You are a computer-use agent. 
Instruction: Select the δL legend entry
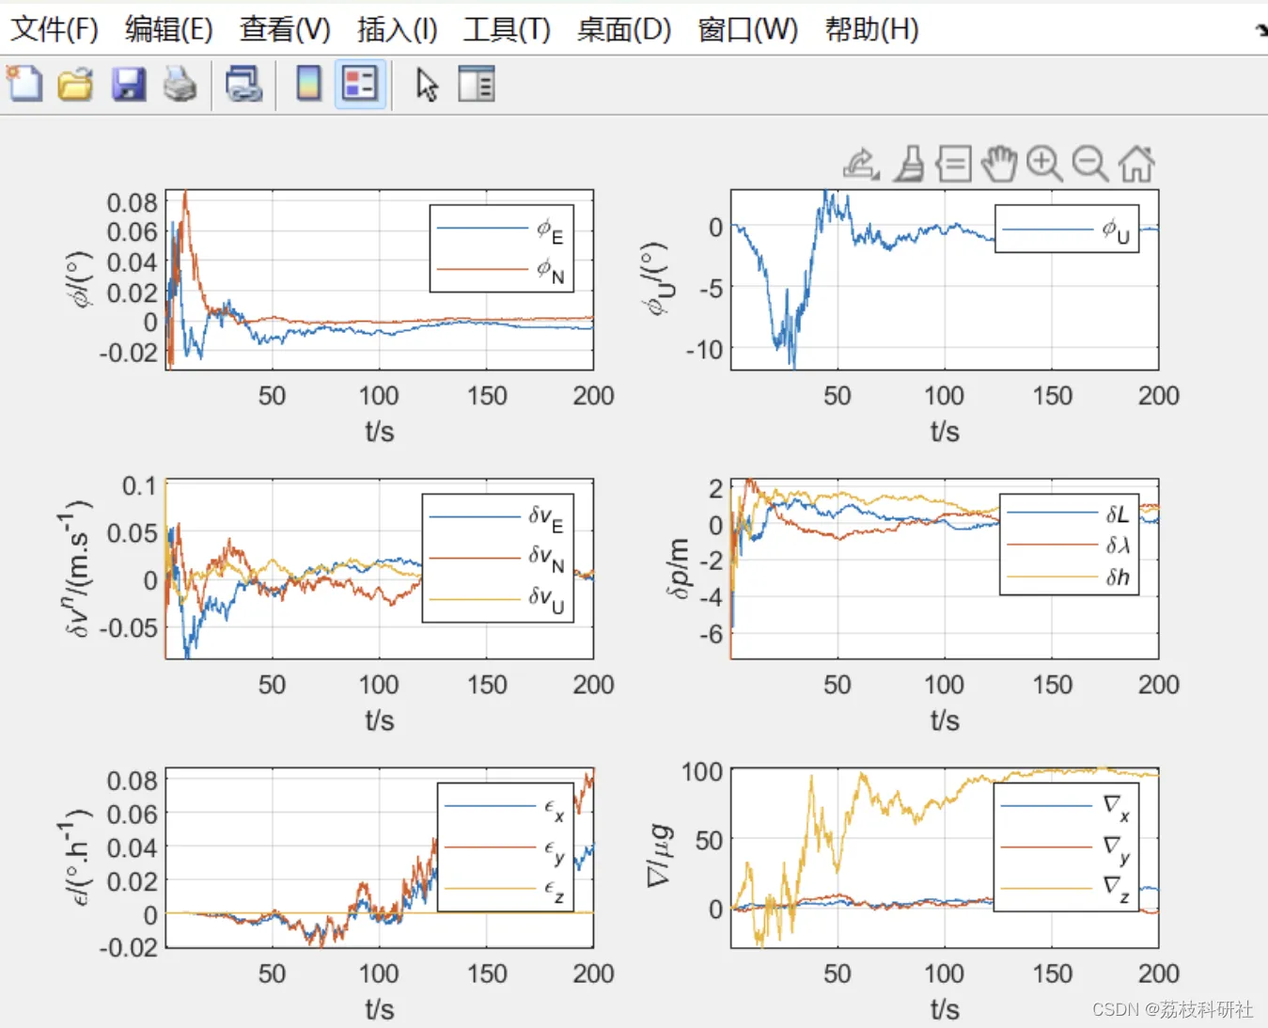pyautogui.click(x=1069, y=514)
